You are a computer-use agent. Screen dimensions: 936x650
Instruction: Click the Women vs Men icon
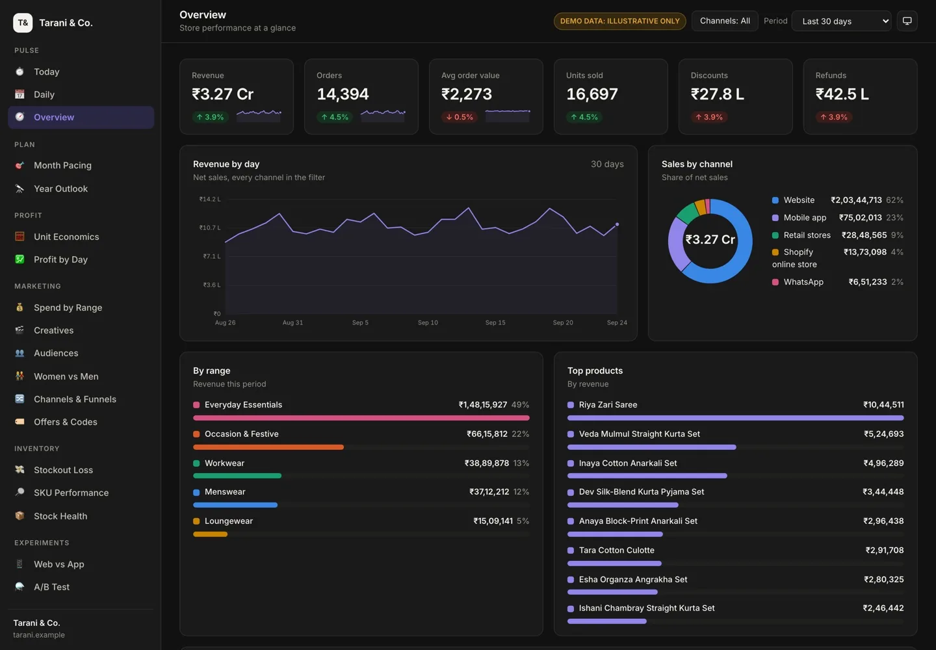pyautogui.click(x=19, y=376)
